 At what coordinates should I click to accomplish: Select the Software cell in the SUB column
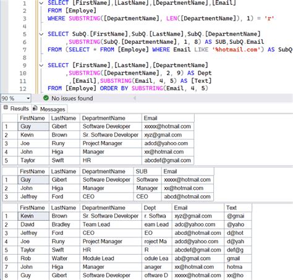click(x=148, y=180)
